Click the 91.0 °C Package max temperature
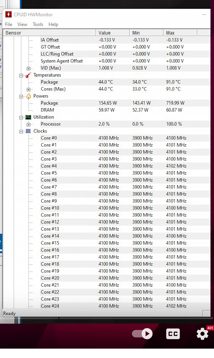The height and width of the screenshot is (358, 214). coord(173,82)
